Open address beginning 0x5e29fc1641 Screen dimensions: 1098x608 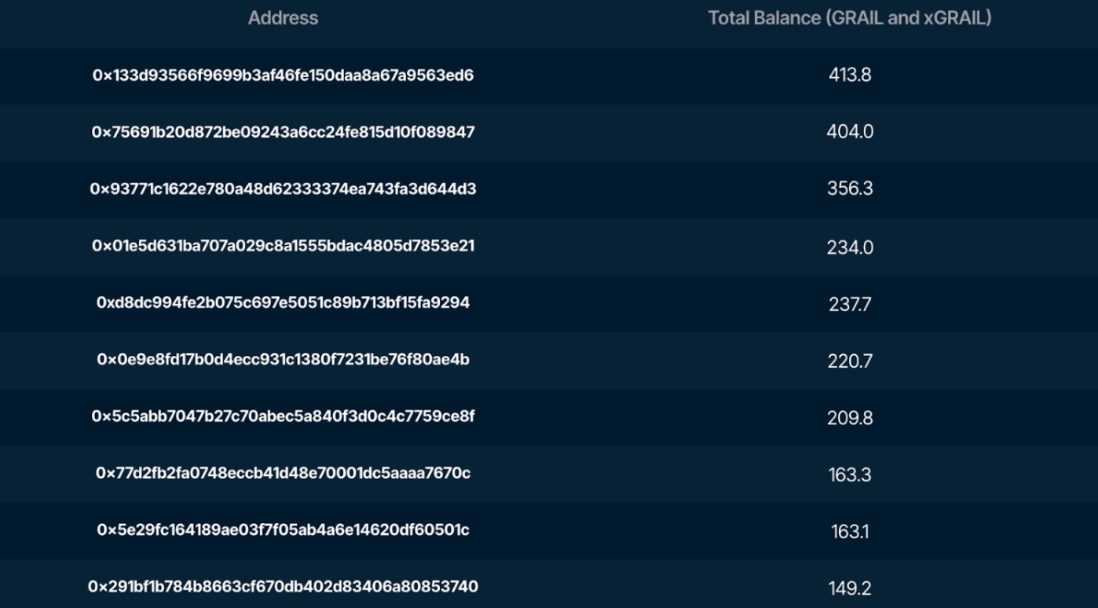[x=283, y=530]
